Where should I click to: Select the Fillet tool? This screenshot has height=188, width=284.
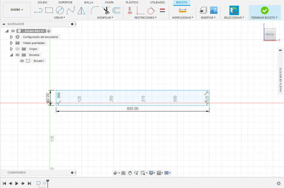click(x=95, y=10)
